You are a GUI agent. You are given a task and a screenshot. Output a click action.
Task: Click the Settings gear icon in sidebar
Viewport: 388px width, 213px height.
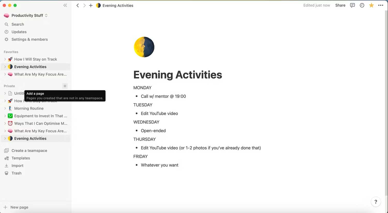(x=6, y=39)
